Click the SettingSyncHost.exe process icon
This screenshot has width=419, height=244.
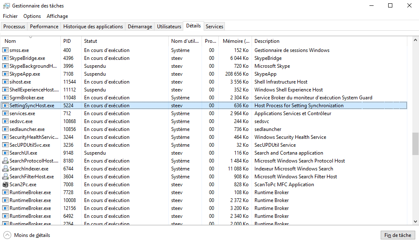pos(5,106)
